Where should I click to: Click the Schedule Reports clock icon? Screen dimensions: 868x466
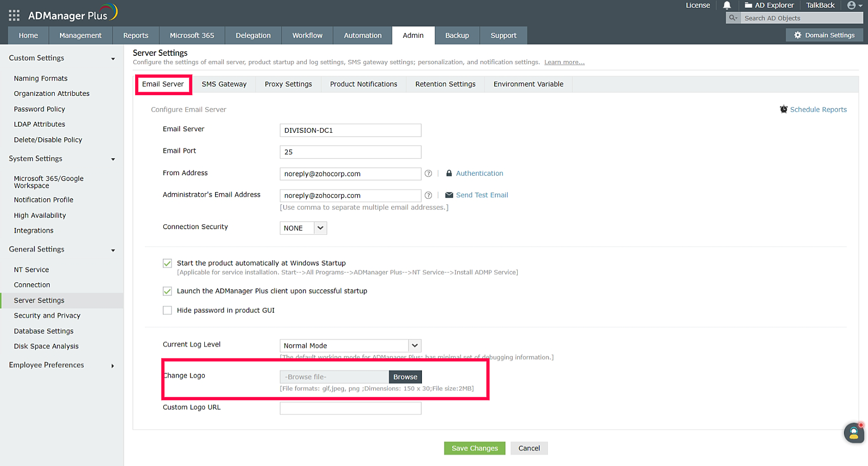coord(784,109)
